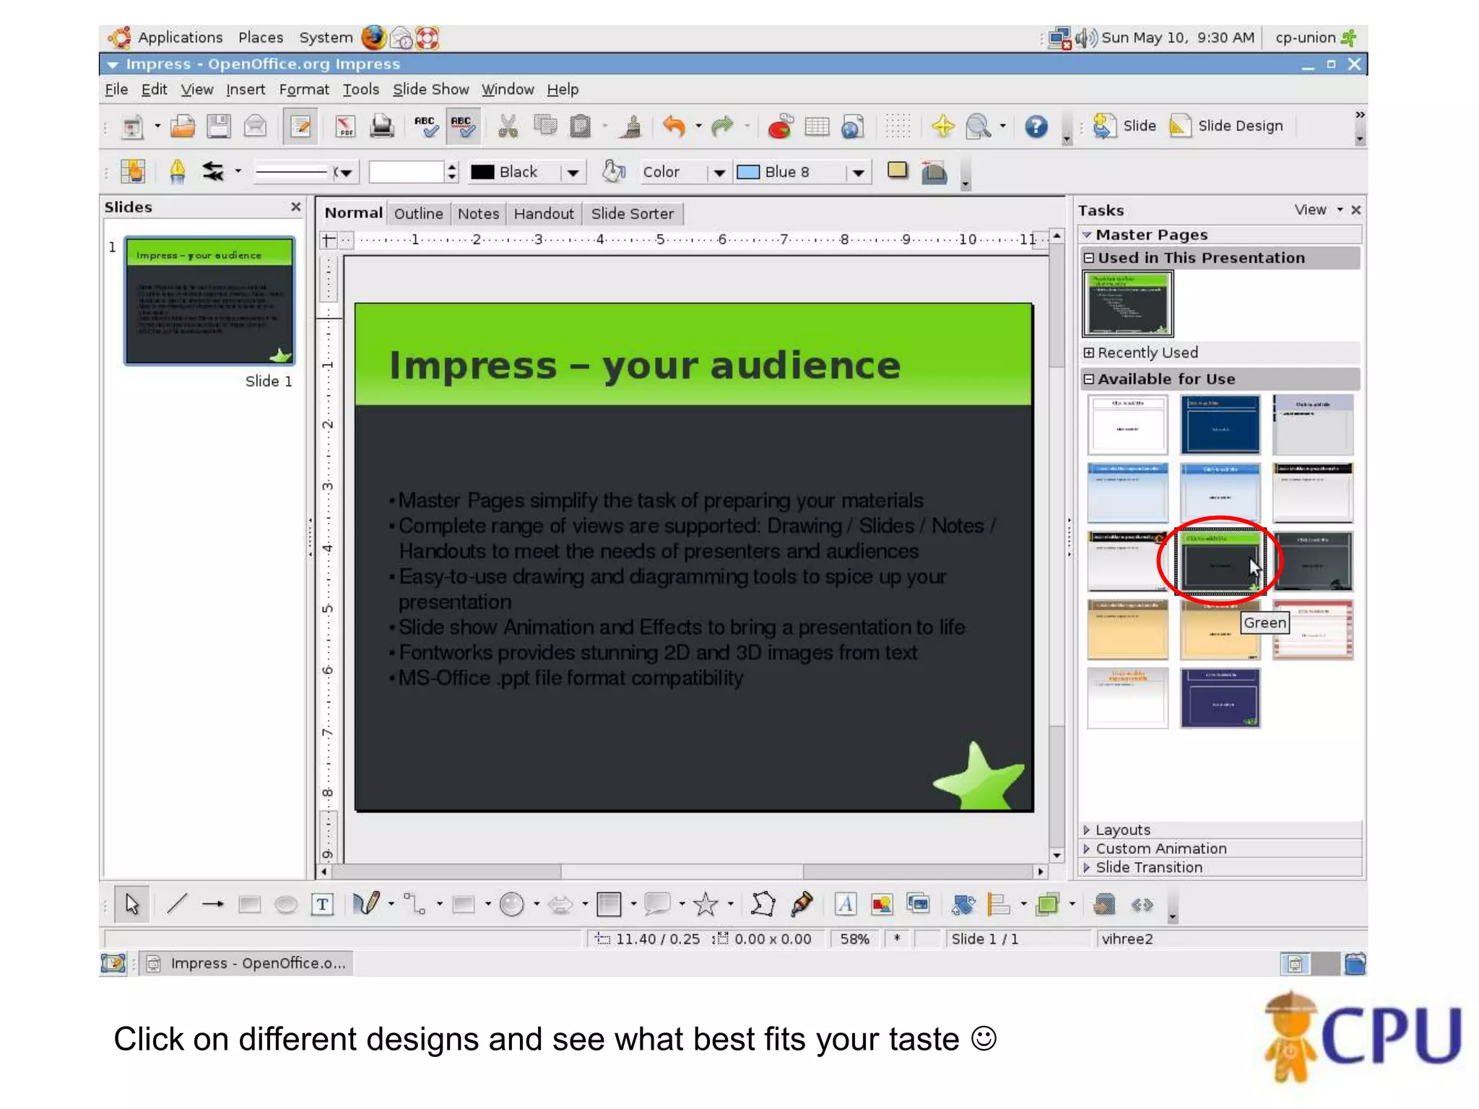This screenshot has width=1479, height=1109.
Task: Click the Zoom magnifier icon
Action: coord(979,127)
